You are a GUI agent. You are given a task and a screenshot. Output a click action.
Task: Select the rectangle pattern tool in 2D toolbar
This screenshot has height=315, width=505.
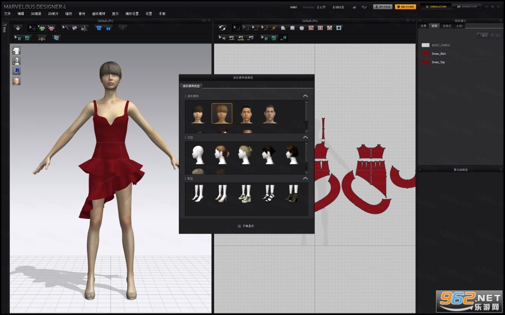[x=292, y=28]
